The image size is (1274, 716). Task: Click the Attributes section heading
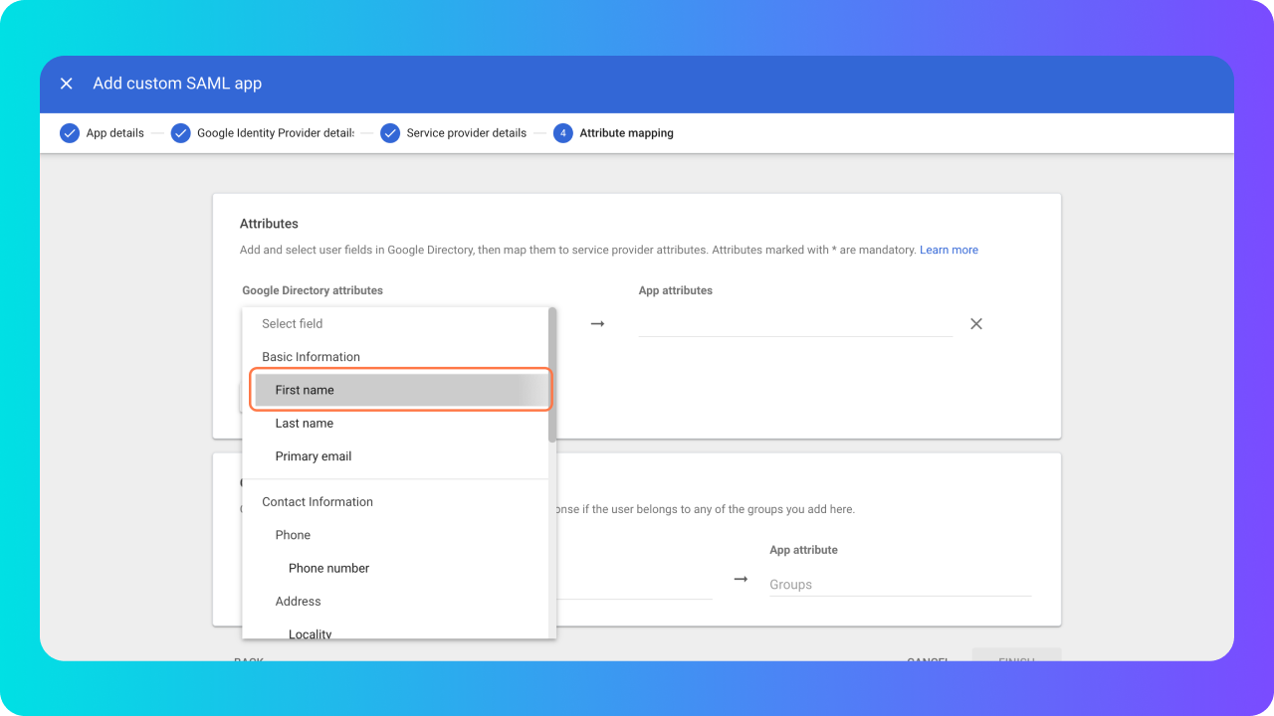point(269,224)
